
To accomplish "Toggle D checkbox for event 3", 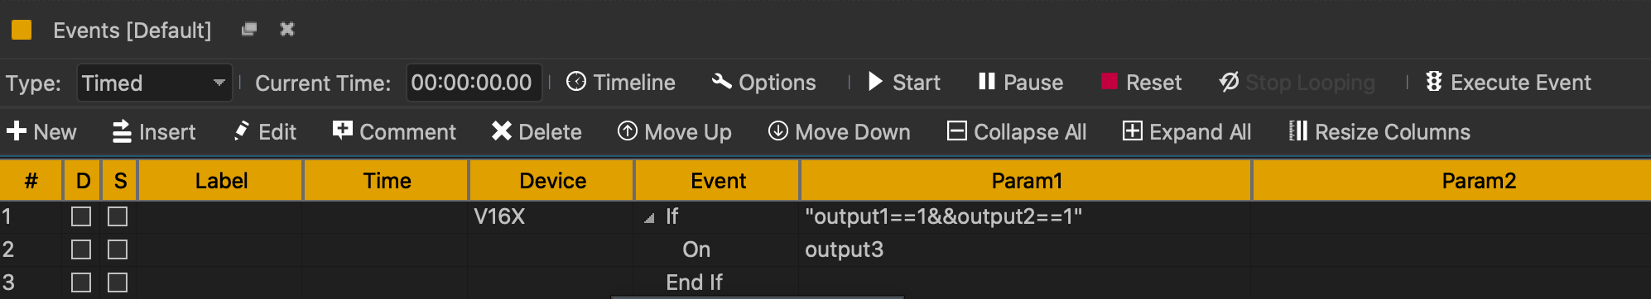I will point(81,282).
